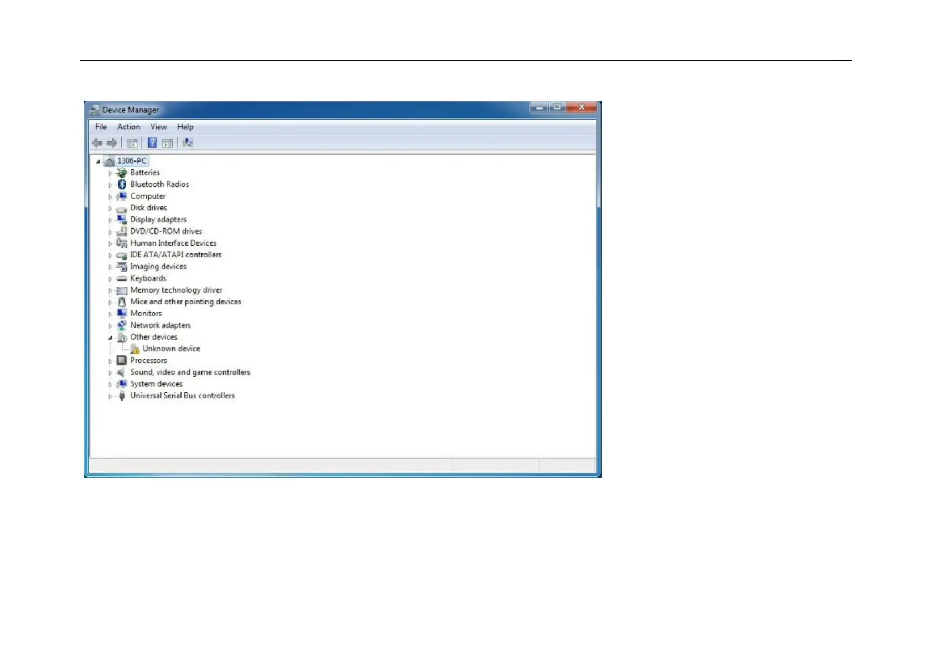Screen dimensions: 932x659
Task: Select the 1306-PC label
Action: pos(132,161)
